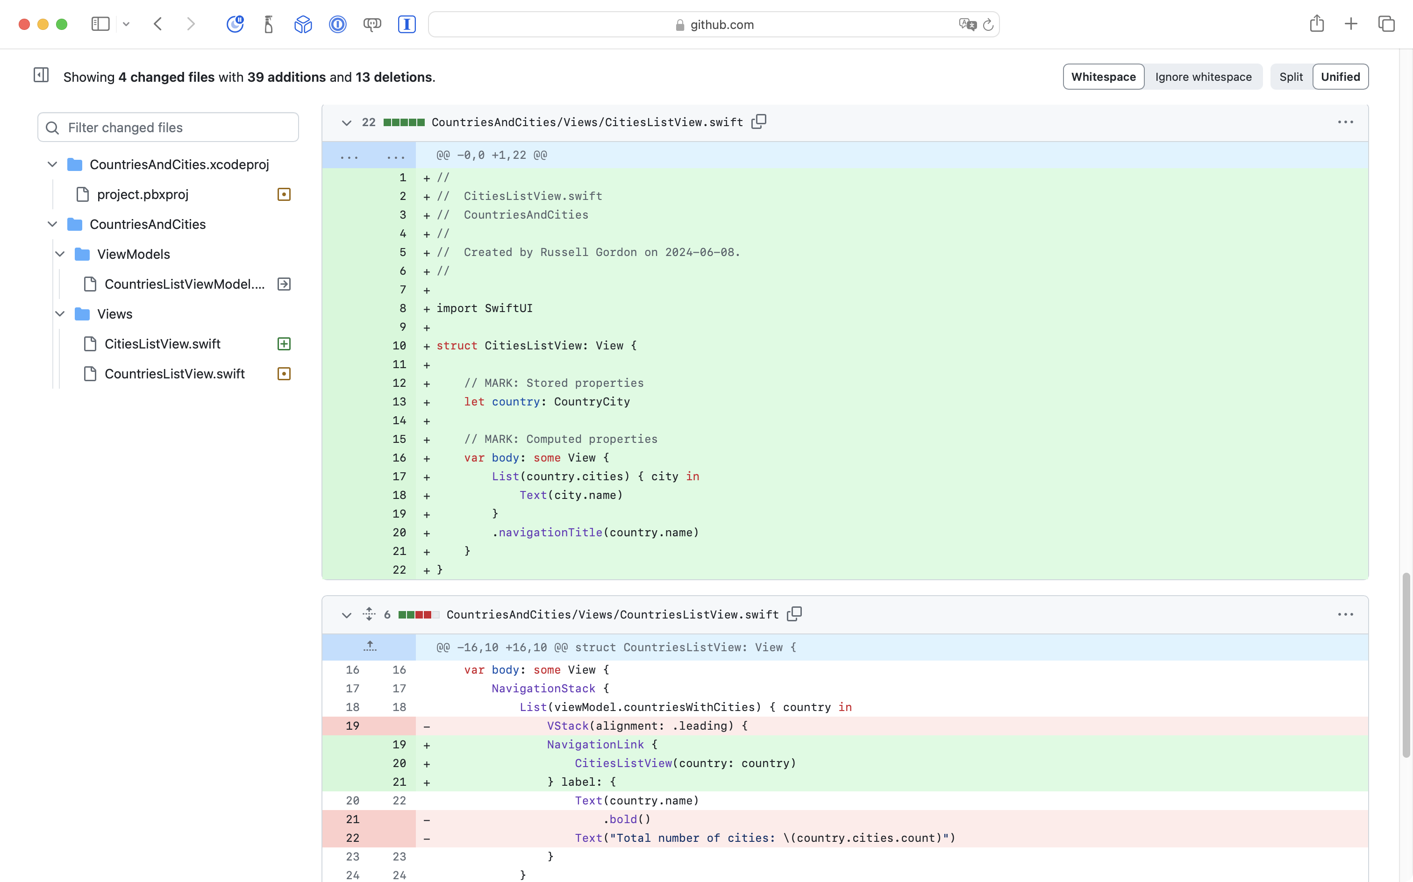Copy CitiesListView.swift file path icon

tap(758, 122)
